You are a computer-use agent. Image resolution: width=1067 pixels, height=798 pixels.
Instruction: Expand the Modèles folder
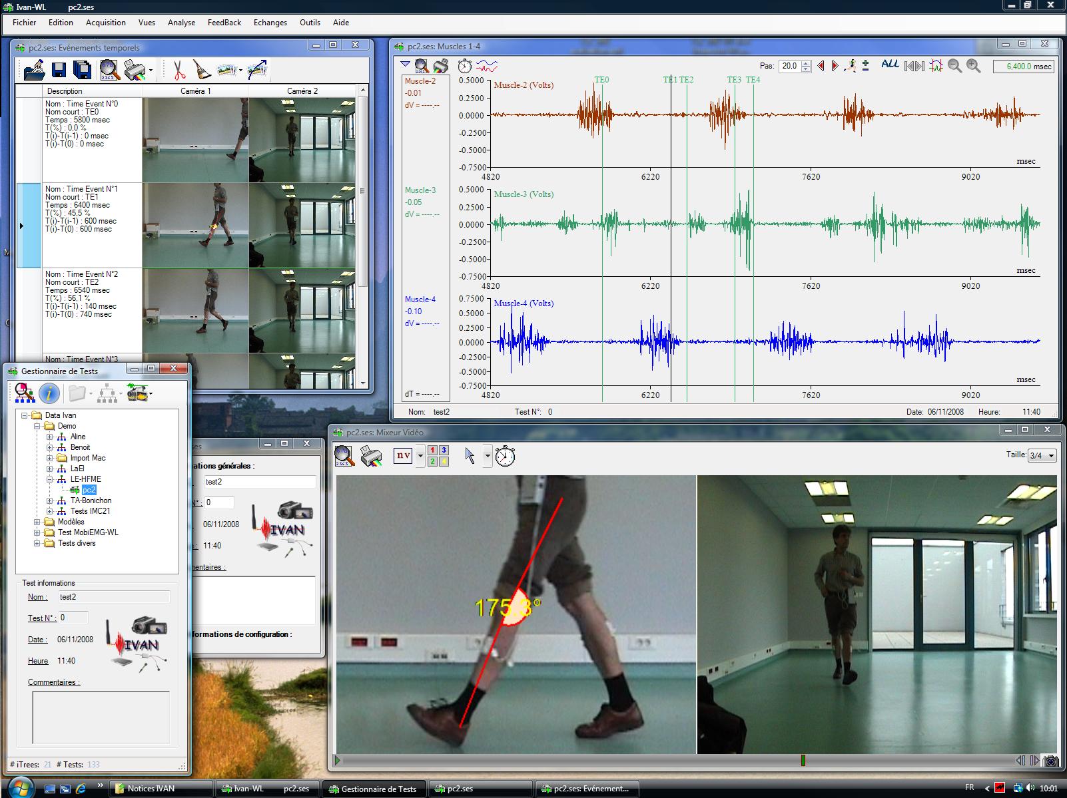39,522
